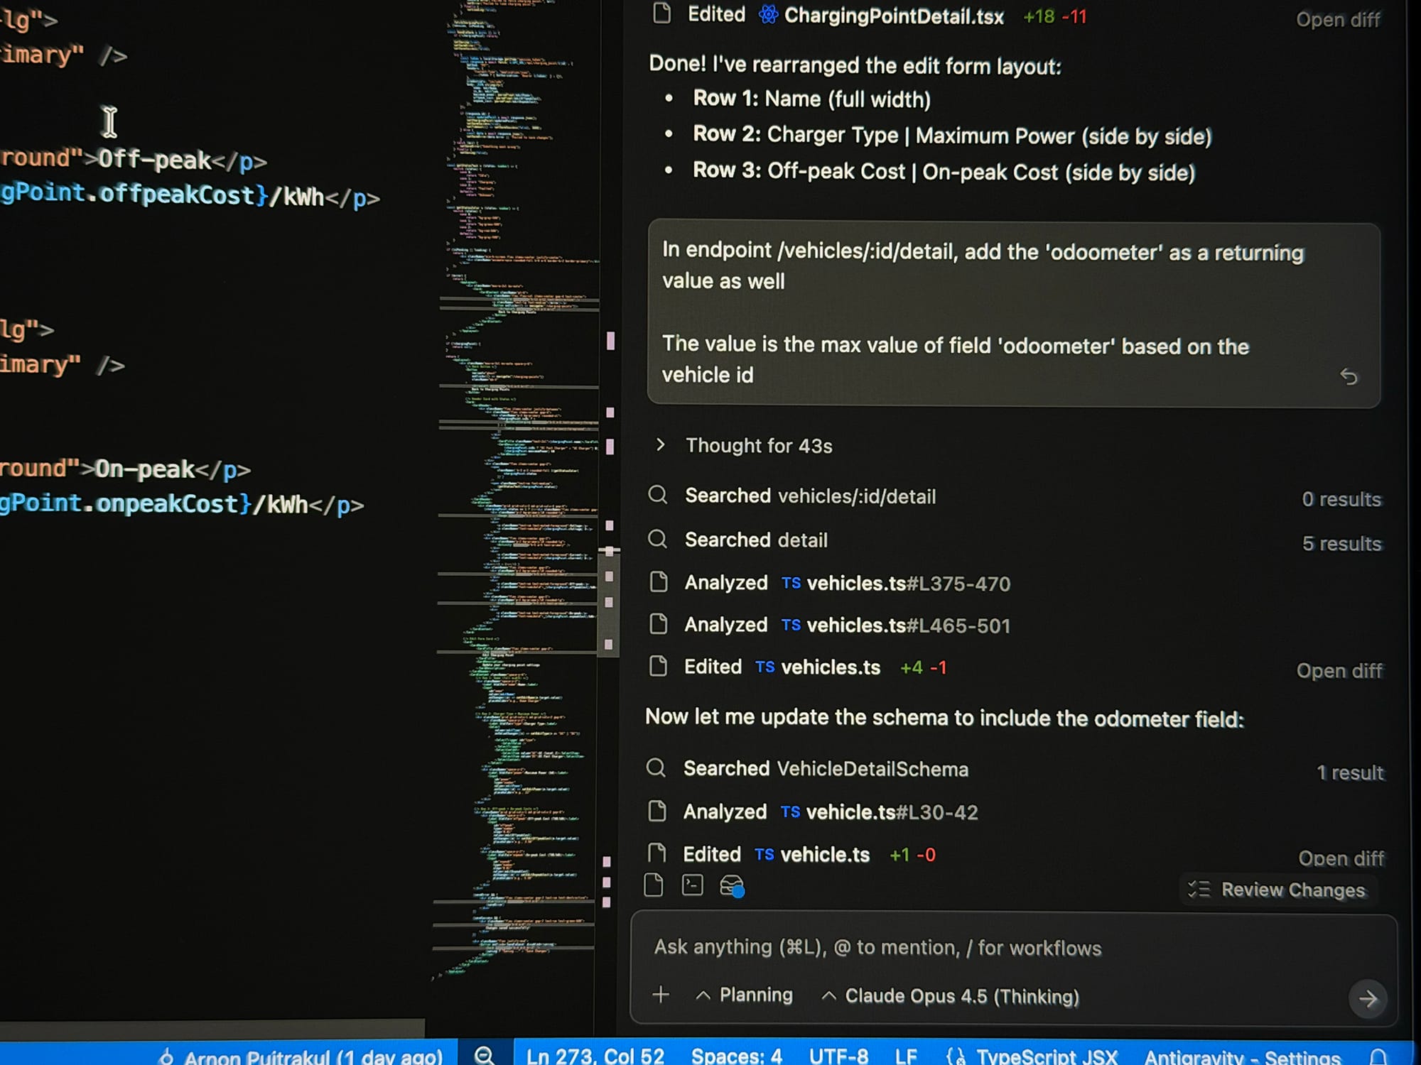The width and height of the screenshot is (1421, 1065).
Task: Click the file icon above the chat input
Action: 654,885
